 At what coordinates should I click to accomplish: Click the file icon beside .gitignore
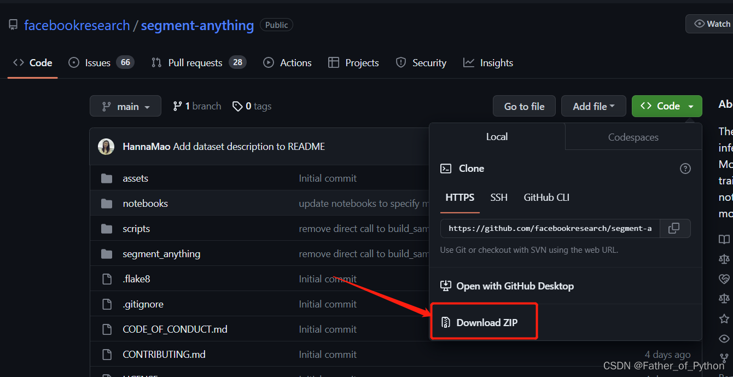pyautogui.click(x=107, y=304)
